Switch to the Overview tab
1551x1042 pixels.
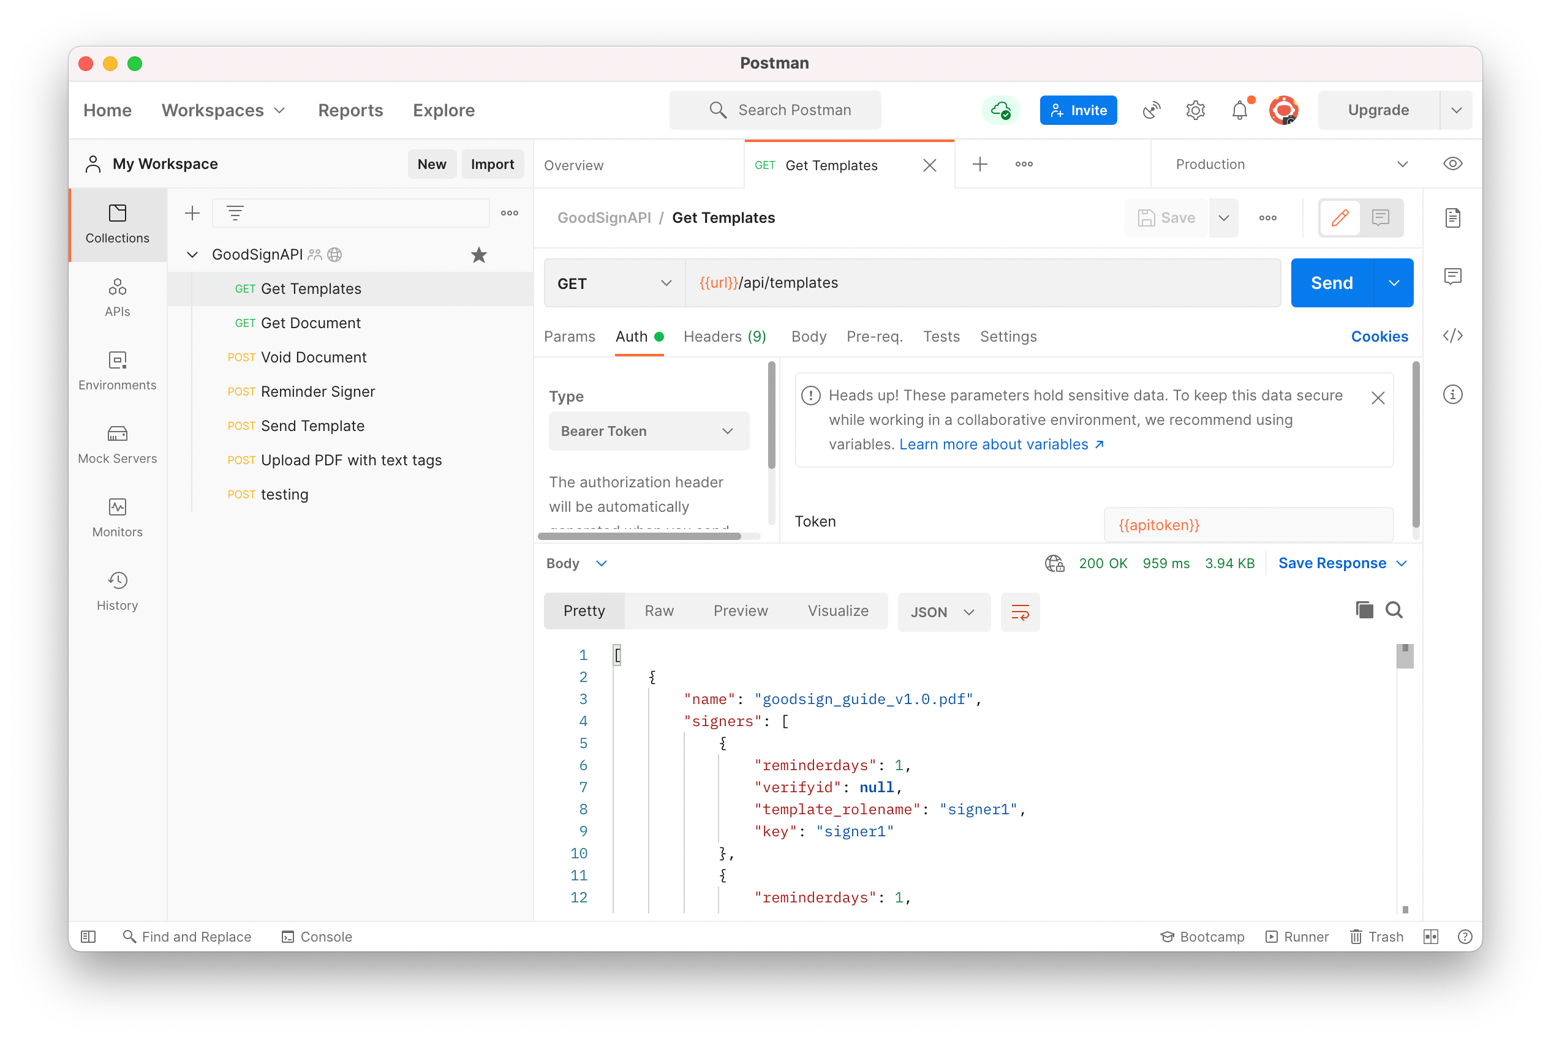pyautogui.click(x=573, y=165)
